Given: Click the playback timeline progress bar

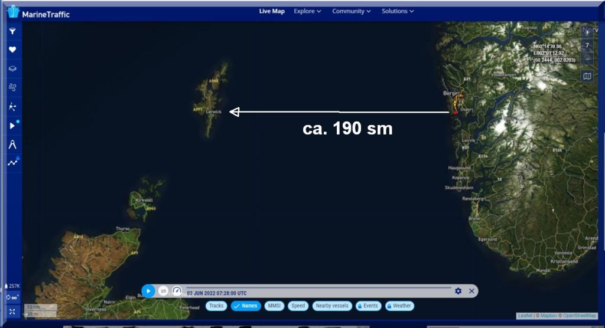Looking at the screenshot, I should [319, 288].
